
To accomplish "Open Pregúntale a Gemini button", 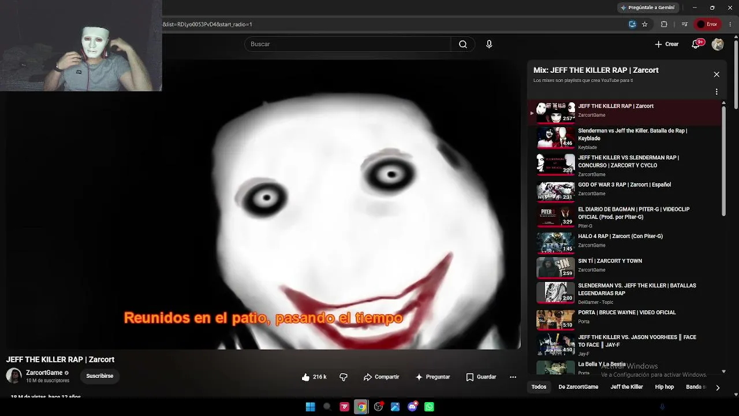I will point(647,8).
